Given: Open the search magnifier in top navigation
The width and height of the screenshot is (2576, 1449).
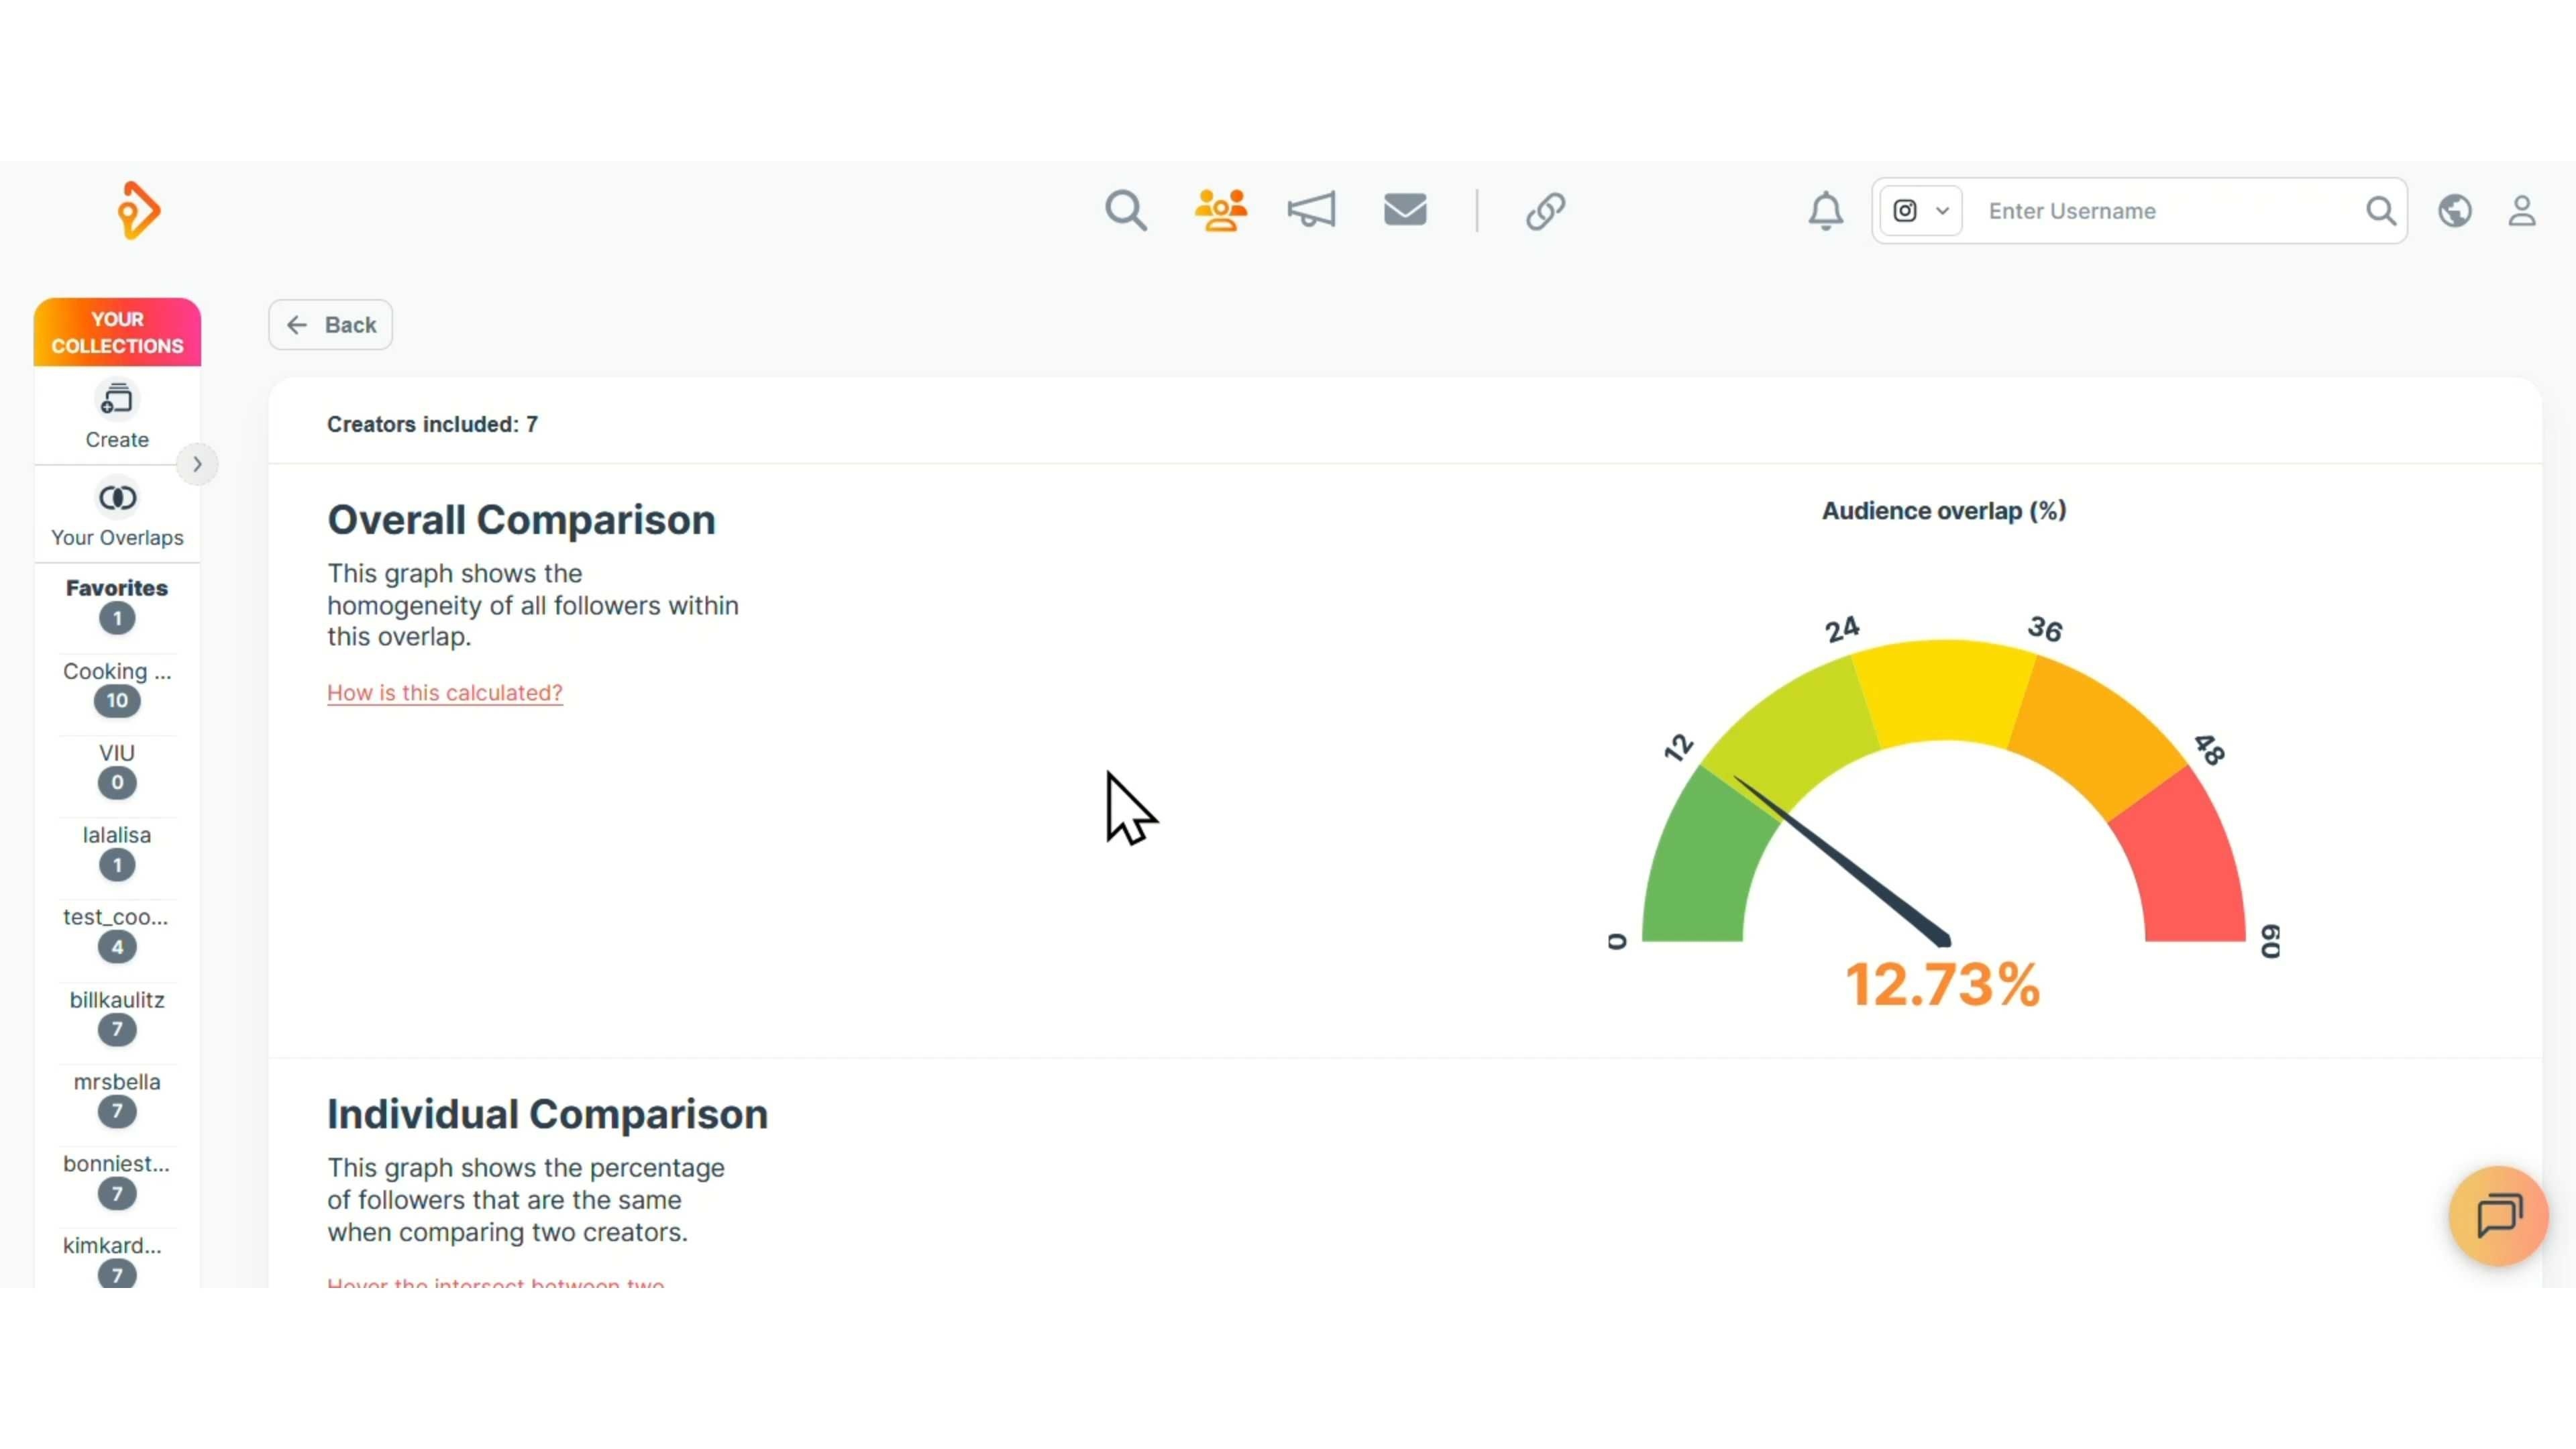Looking at the screenshot, I should pyautogui.click(x=1125, y=211).
